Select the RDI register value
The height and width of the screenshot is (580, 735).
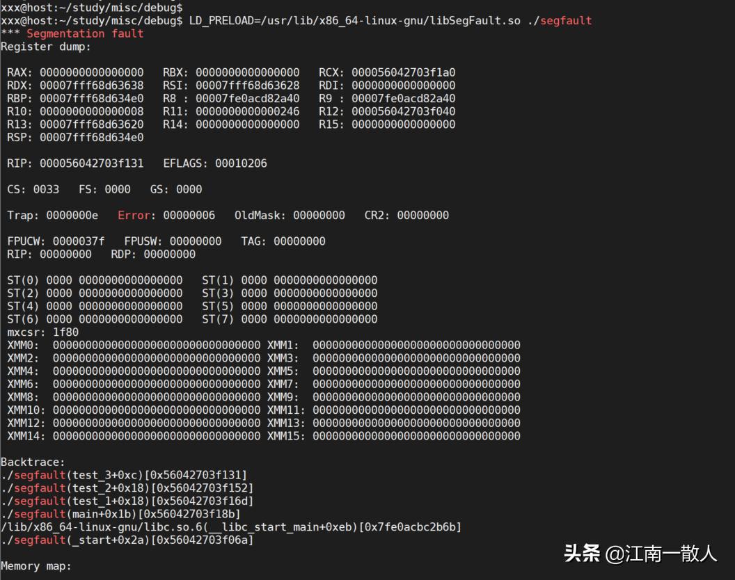coord(404,86)
